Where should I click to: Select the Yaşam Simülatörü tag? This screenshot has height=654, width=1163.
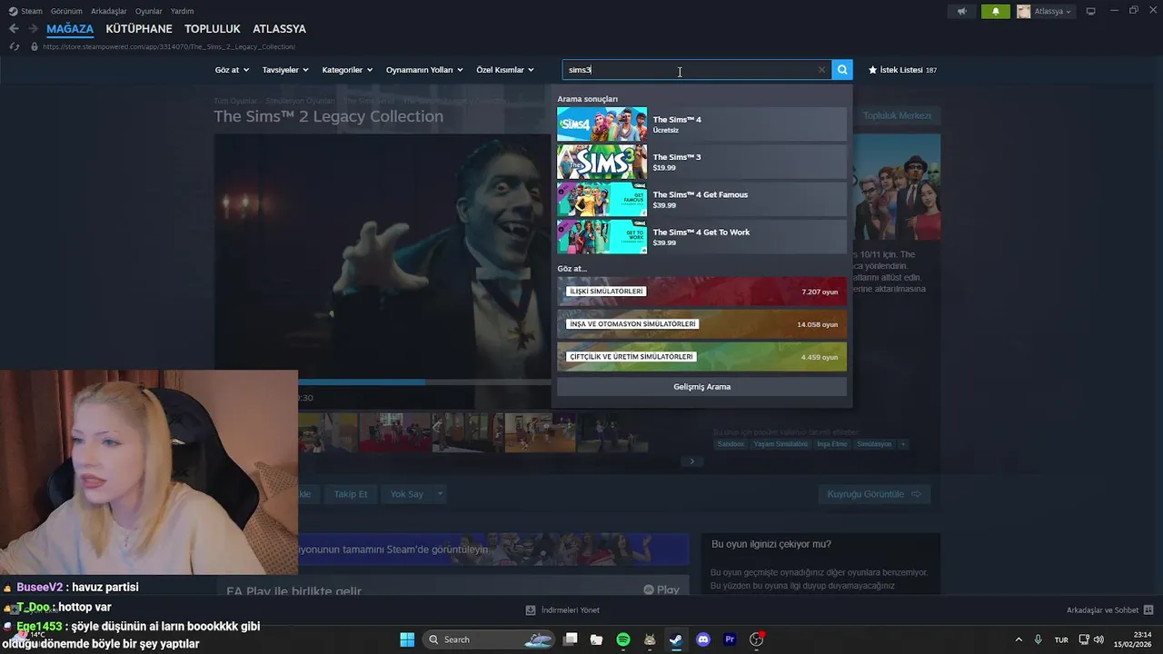pyautogui.click(x=780, y=444)
